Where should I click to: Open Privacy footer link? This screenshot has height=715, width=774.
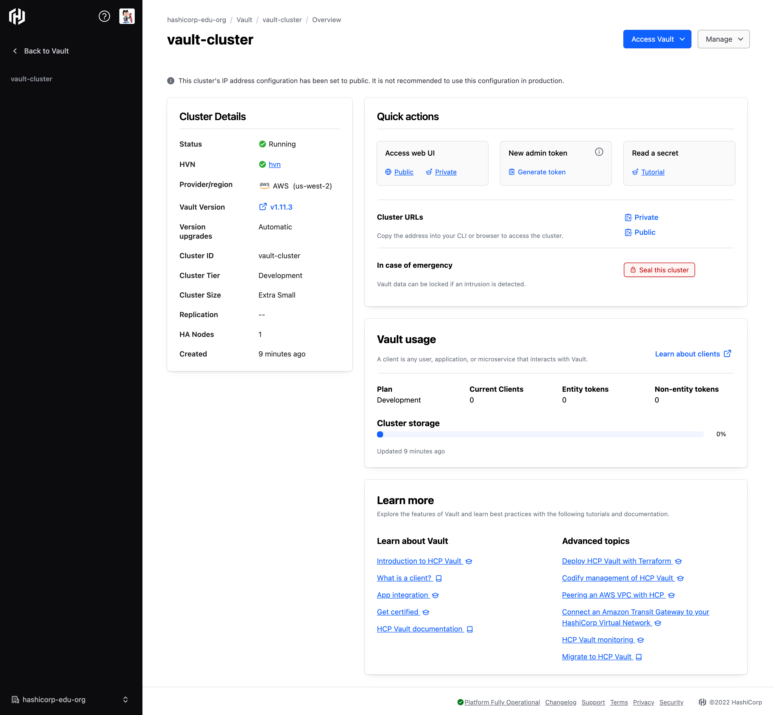pyautogui.click(x=643, y=702)
